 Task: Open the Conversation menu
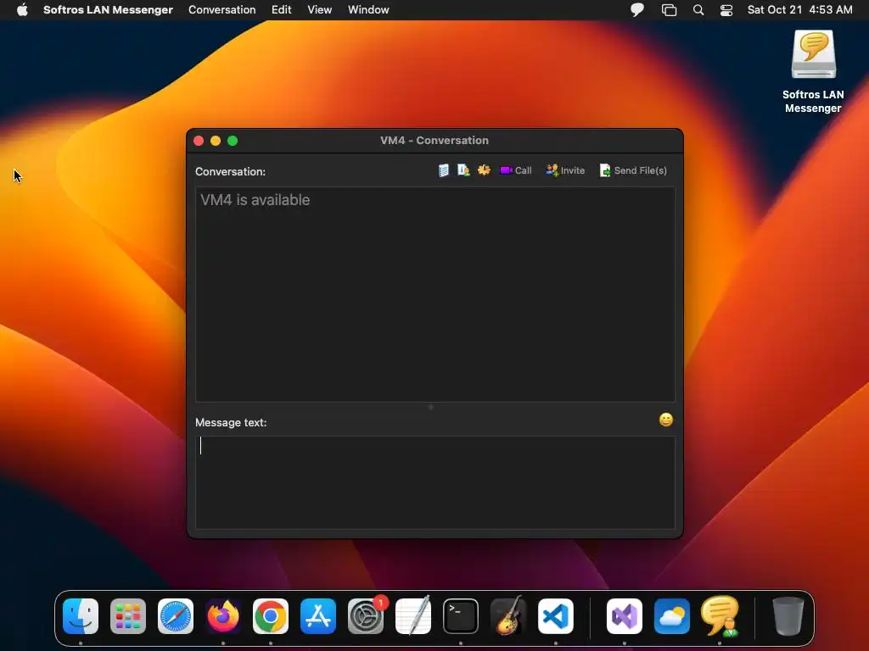(x=221, y=10)
